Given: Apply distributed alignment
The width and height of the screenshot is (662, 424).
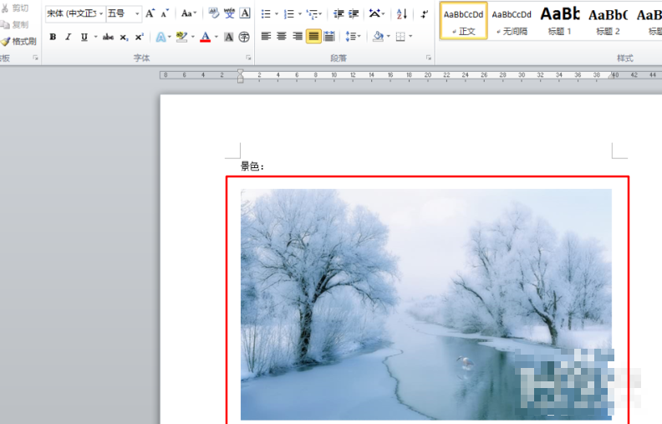Looking at the screenshot, I should 328,36.
